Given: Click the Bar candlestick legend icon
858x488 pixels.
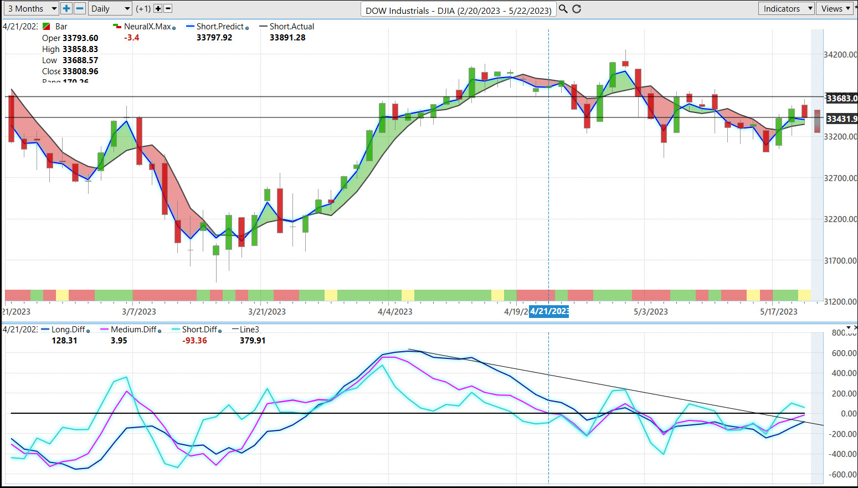Looking at the screenshot, I should [47, 27].
